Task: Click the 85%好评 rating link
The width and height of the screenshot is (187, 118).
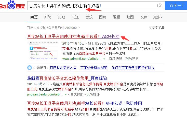Action: tap(93, 94)
